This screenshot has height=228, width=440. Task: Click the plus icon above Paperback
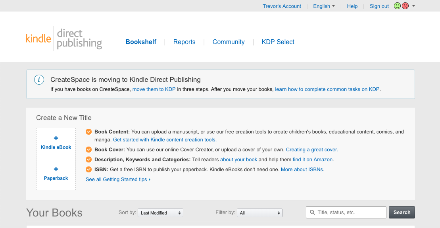56,169
